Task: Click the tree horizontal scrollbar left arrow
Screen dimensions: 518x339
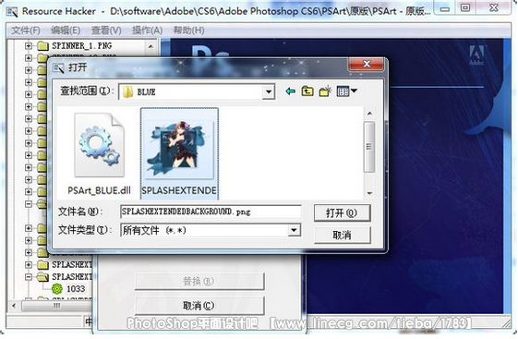Action: (14, 306)
